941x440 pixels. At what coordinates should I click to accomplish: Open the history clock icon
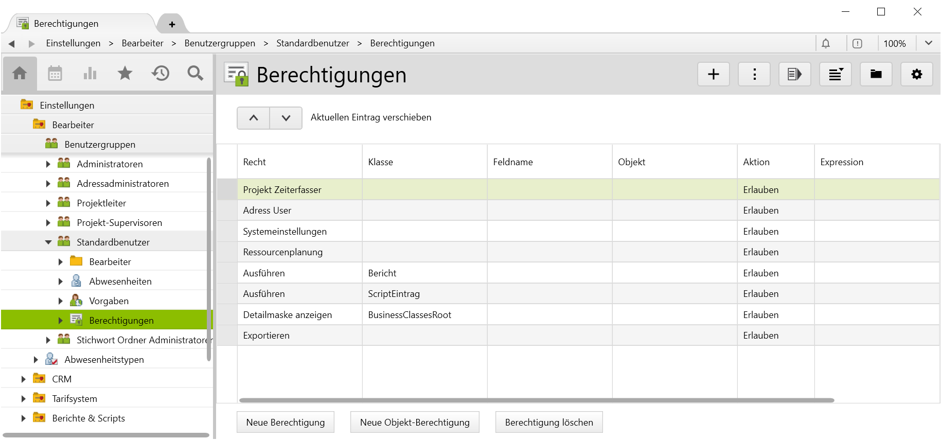(x=161, y=74)
